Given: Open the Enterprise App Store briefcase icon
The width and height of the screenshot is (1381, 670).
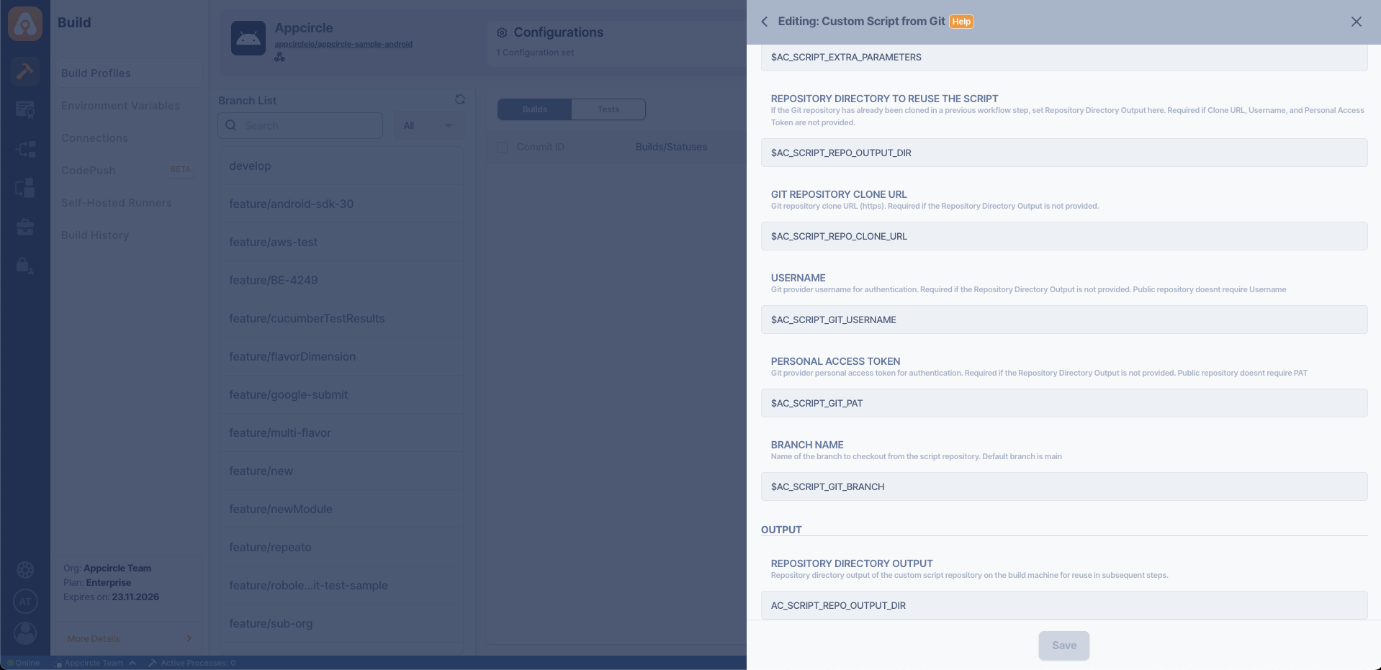Looking at the screenshot, I should point(25,227).
